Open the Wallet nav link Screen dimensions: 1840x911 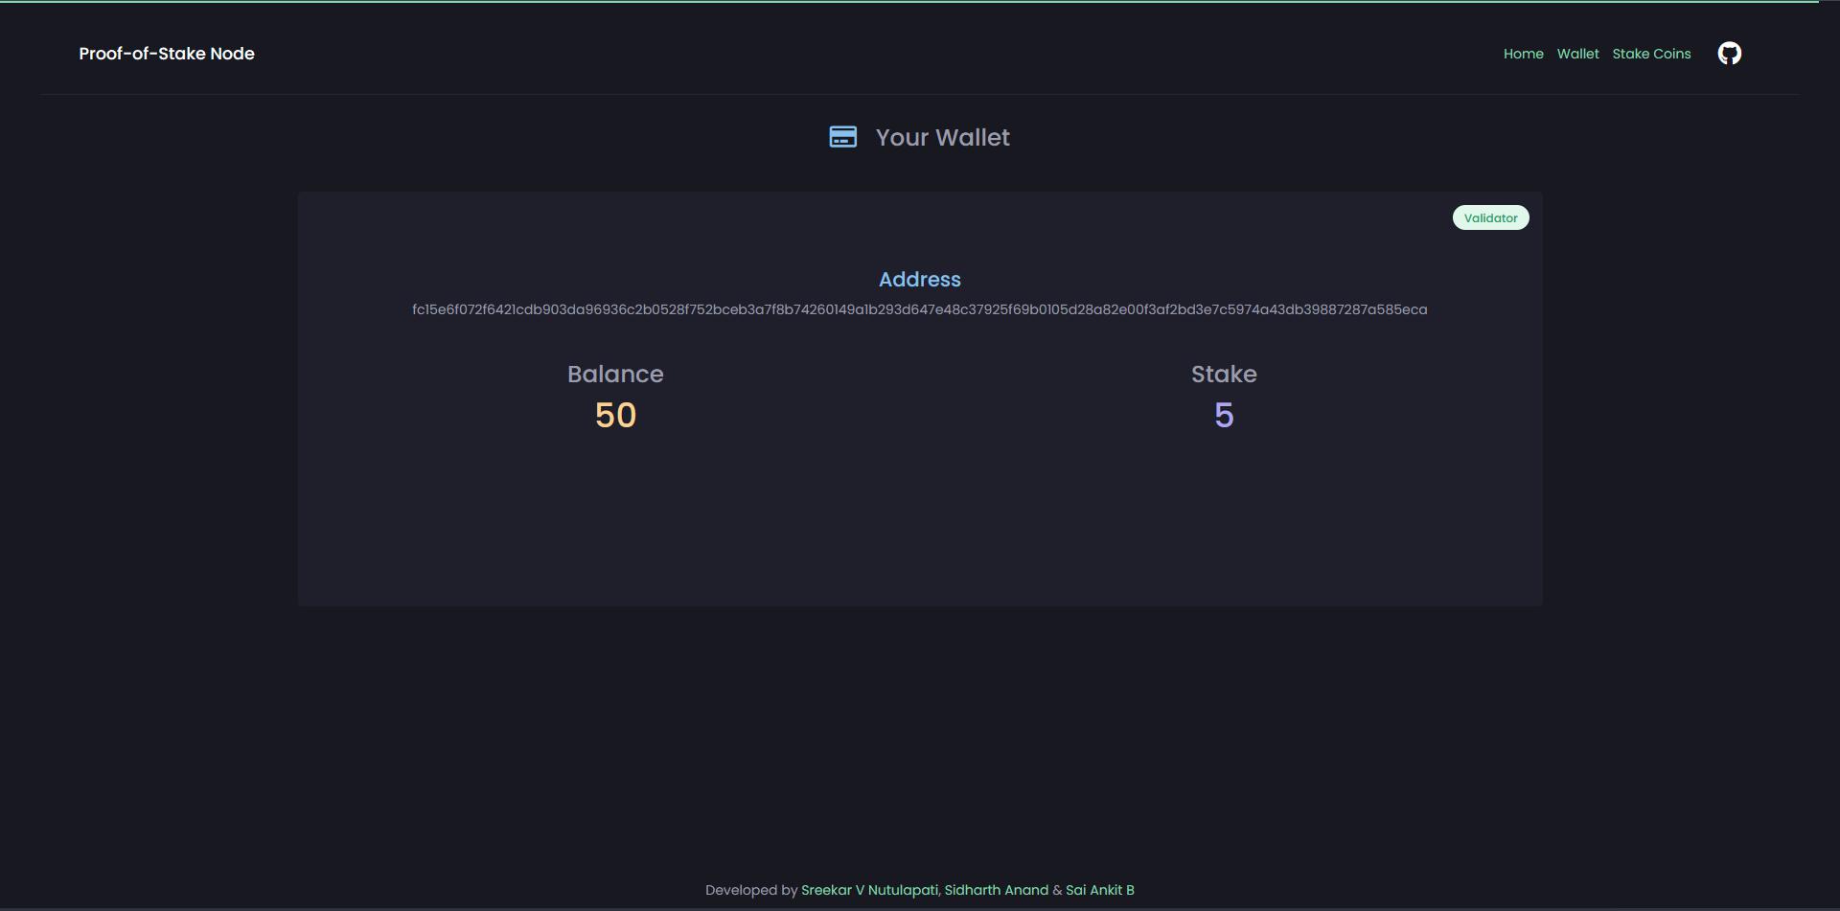1577,54
